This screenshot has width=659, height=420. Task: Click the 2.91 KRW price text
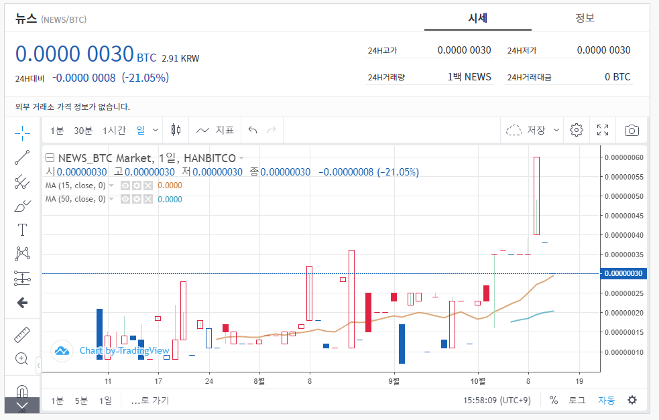pyautogui.click(x=180, y=58)
